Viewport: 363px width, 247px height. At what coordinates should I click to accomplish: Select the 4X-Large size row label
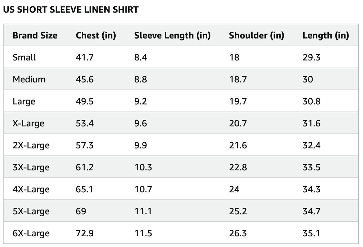[31, 189]
